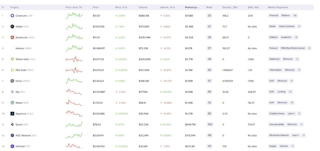Click Algorand's Cryptocurrency tag
320x151 pixels.
(277, 114)
